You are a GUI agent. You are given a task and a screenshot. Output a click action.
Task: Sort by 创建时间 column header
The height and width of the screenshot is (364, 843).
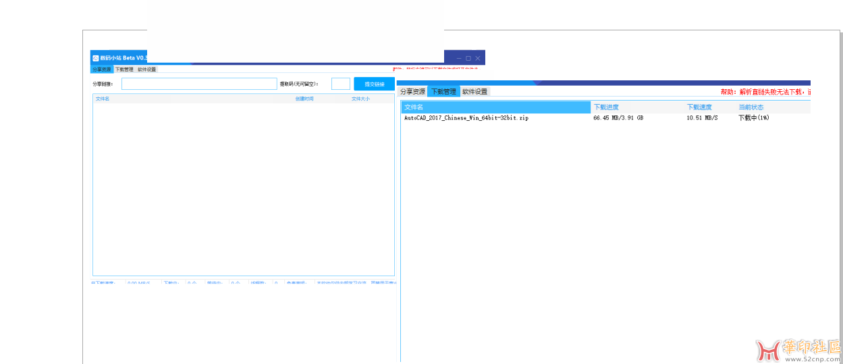(304, 99)
